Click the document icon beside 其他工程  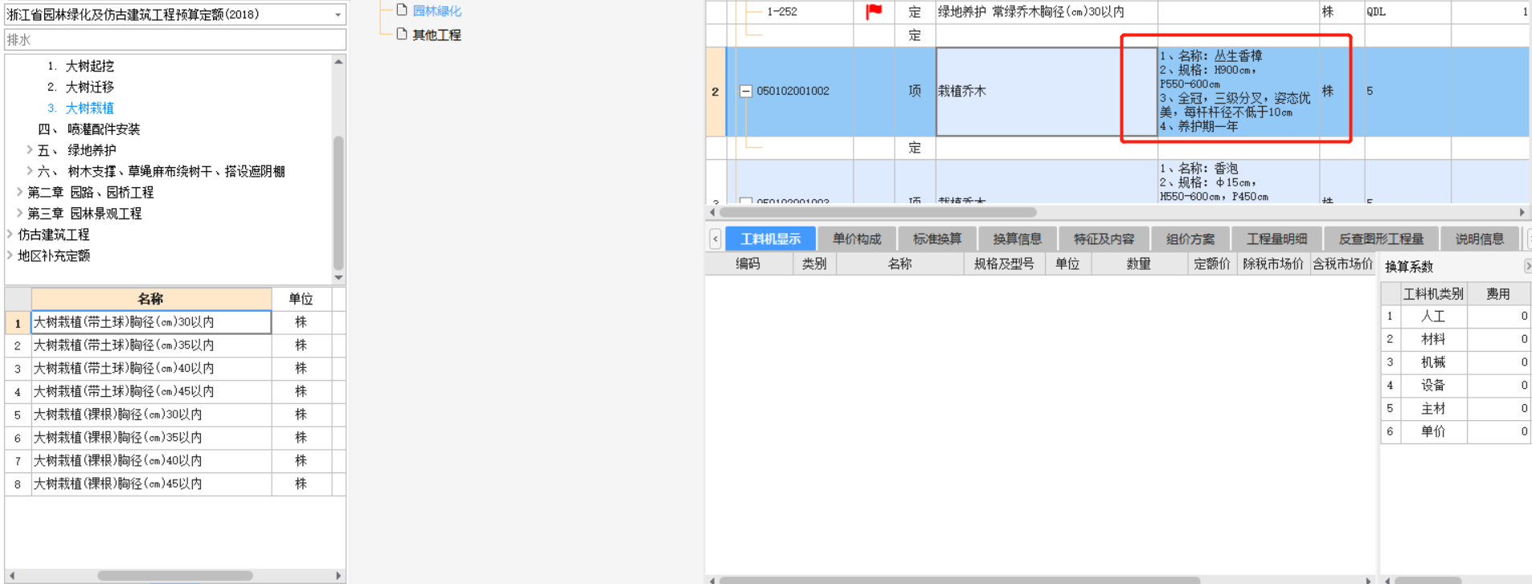[402, 34]
